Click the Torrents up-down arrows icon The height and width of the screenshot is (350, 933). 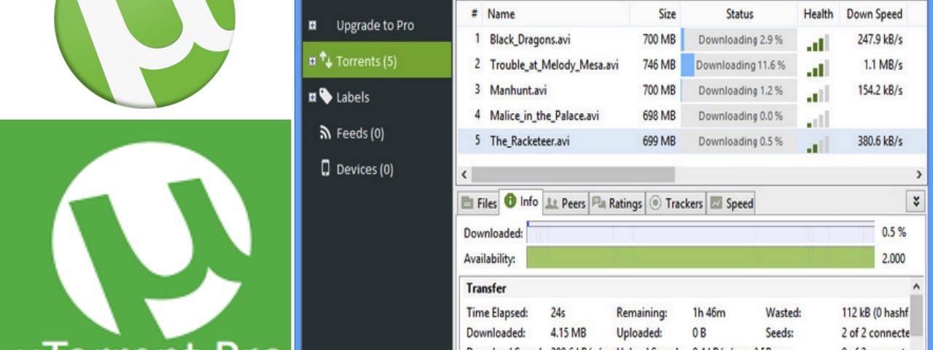point(325,61)
